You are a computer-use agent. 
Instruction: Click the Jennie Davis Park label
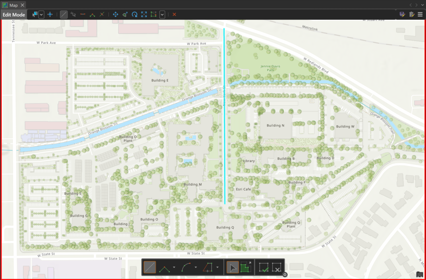(x=271, y=68)
